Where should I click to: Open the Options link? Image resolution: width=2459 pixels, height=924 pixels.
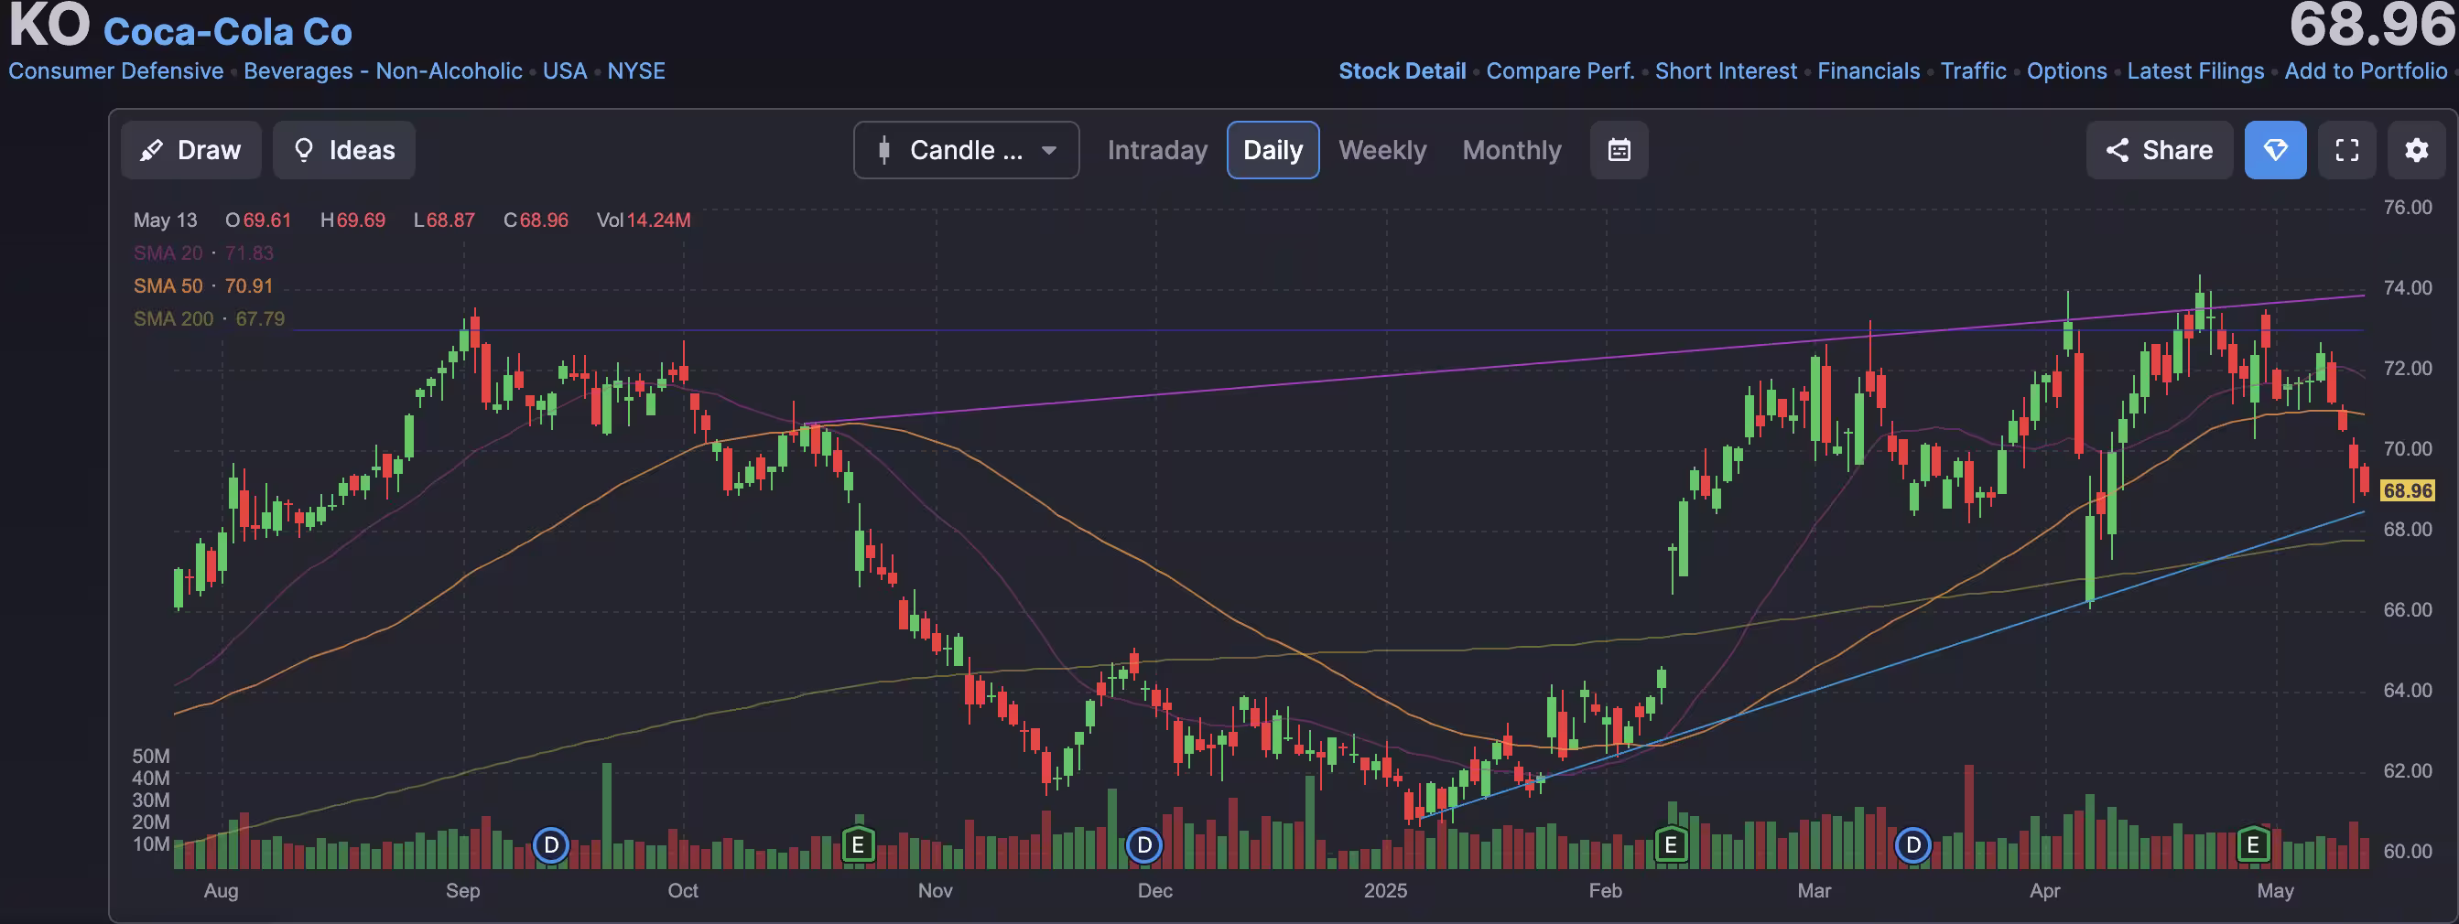pos(2066,71)
